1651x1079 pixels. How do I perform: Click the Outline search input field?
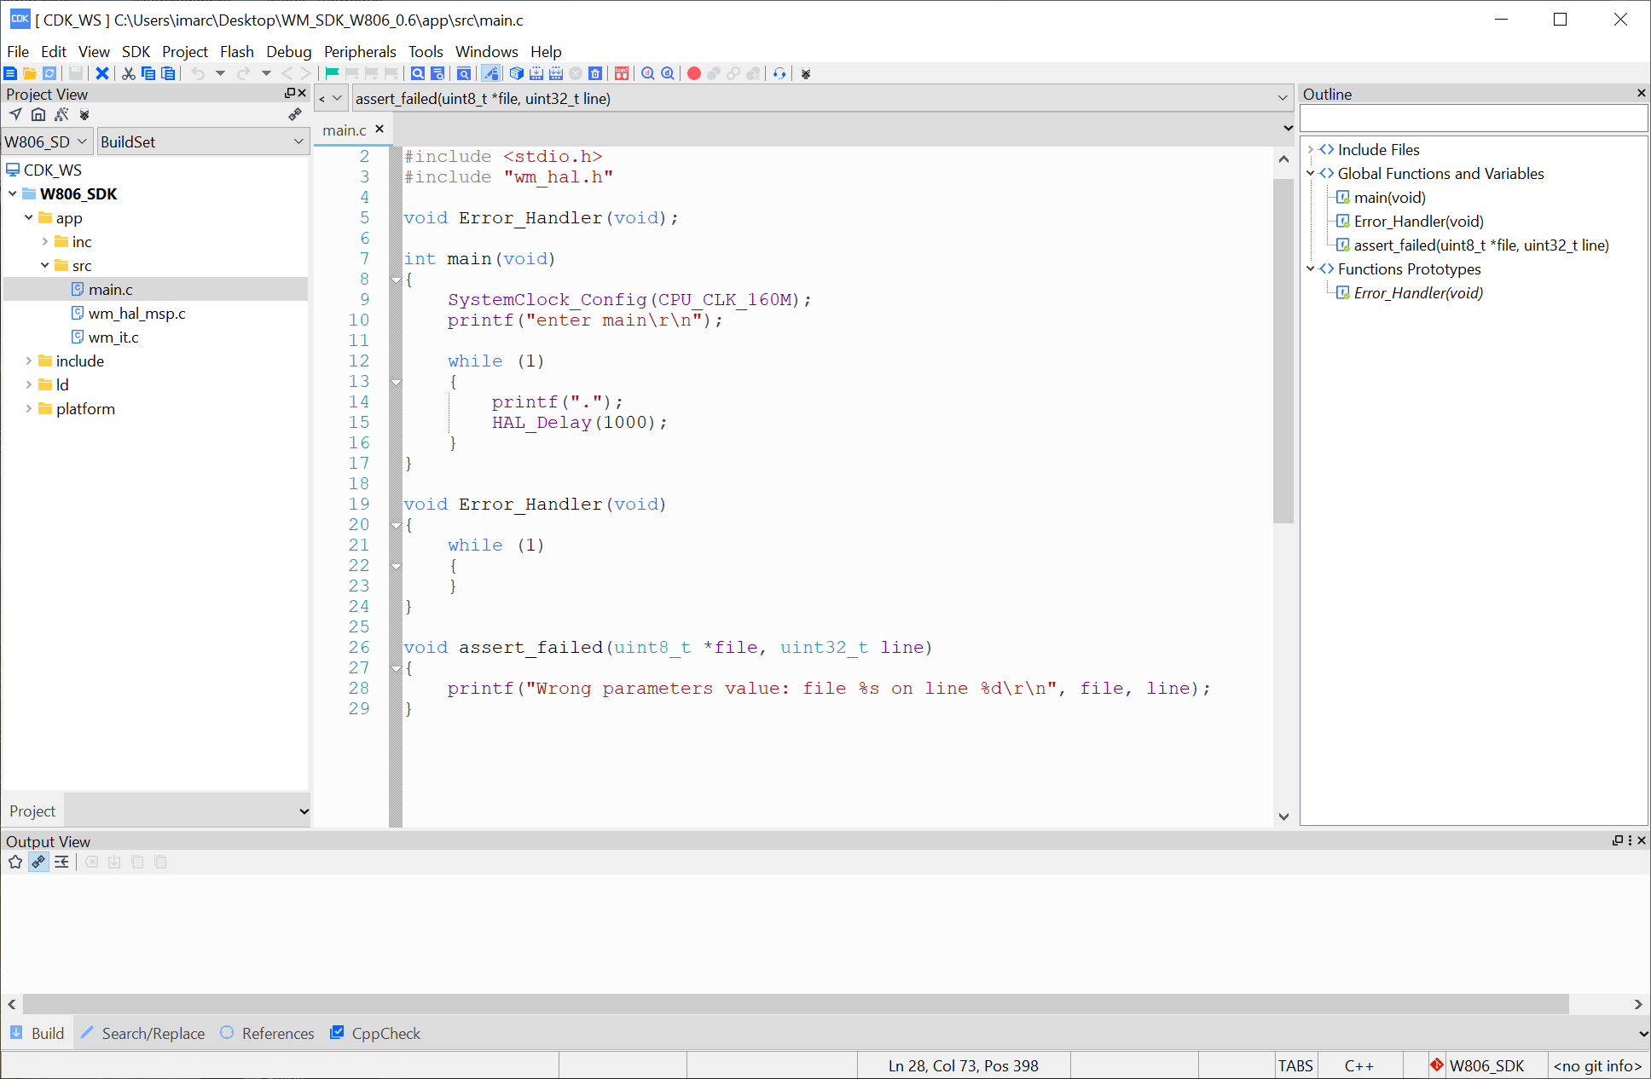(1473, 118)
